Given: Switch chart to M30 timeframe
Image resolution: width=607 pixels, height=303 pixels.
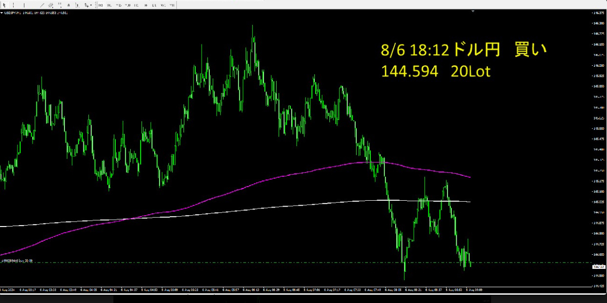Looking at the screenshot, I should [128, 5].
